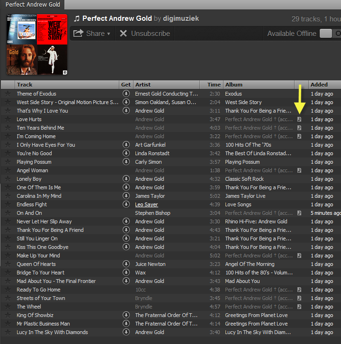341x344 pixels.
Task: Select the Still You Linger On track
Action: tap(37, 238)
